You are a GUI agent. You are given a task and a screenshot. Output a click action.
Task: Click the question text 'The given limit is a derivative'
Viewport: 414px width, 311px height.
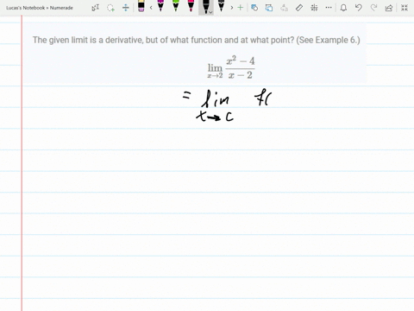87,40
